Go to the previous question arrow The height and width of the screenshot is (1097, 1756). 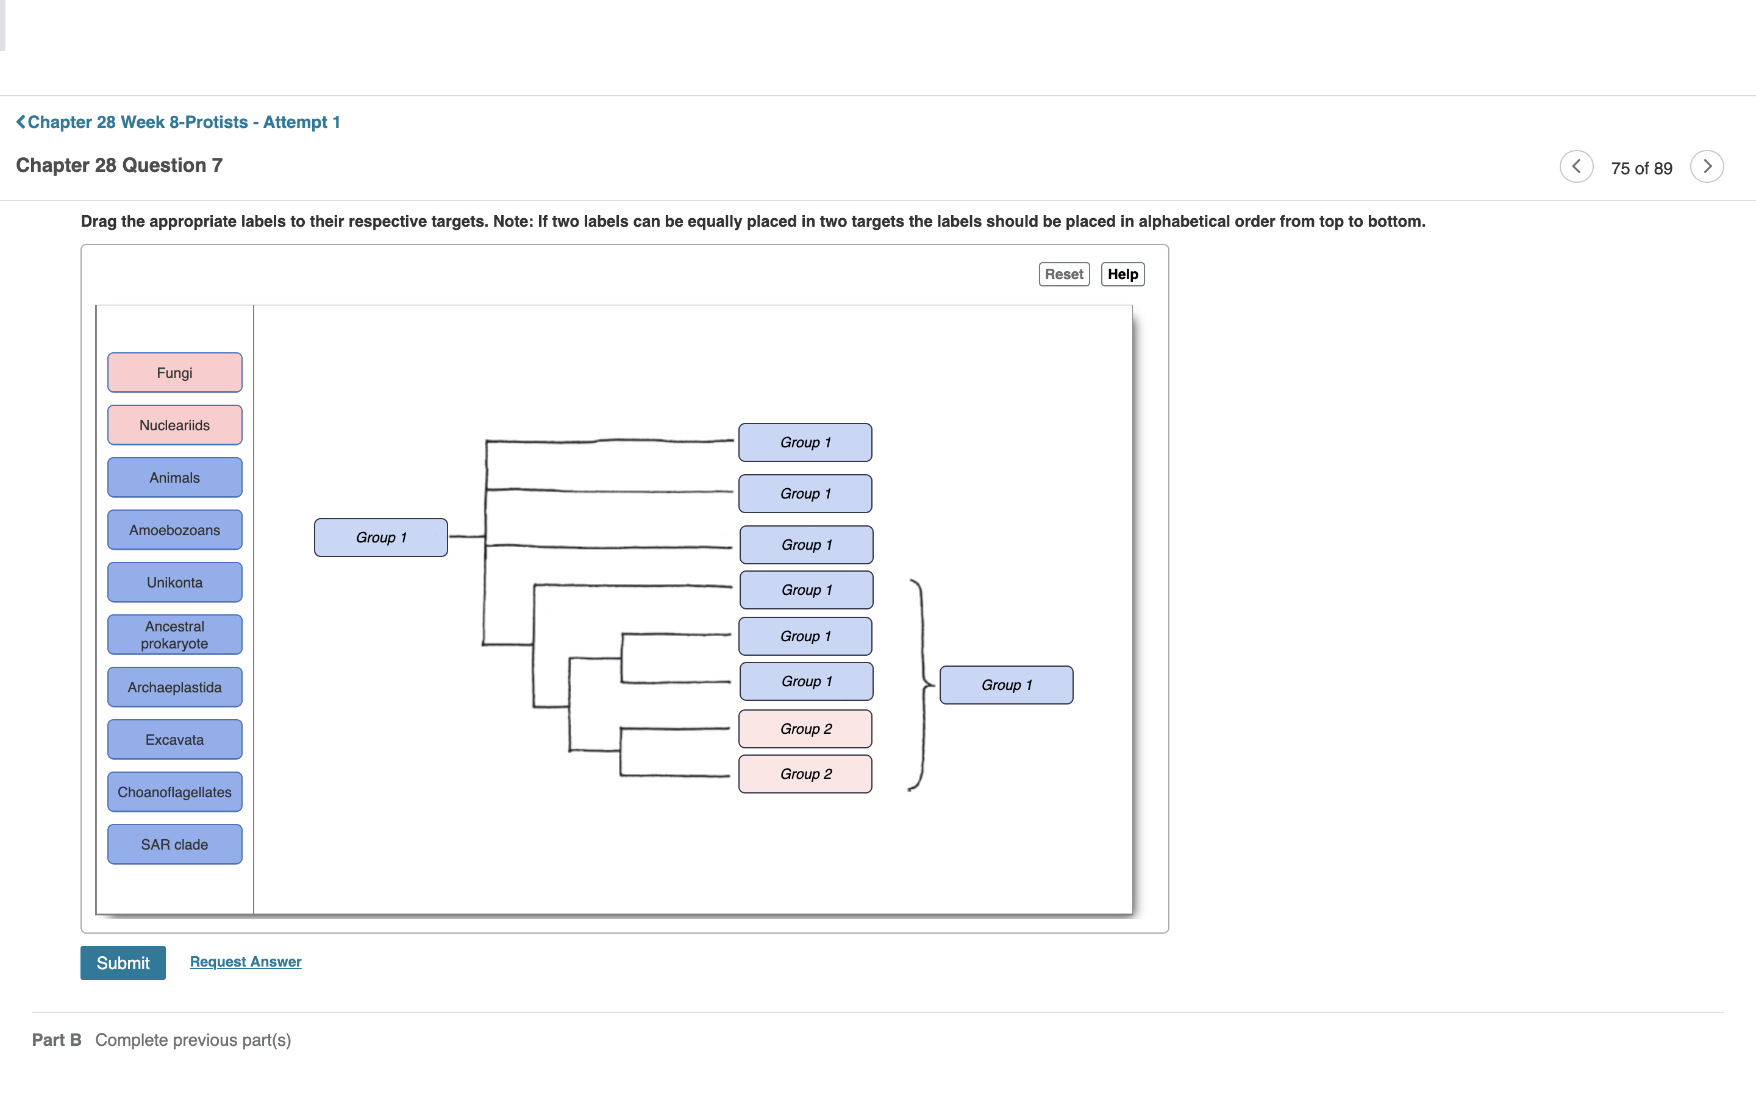pos(1576,167)
